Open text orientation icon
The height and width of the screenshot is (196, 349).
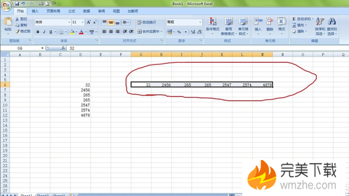[x=125, y=22]
